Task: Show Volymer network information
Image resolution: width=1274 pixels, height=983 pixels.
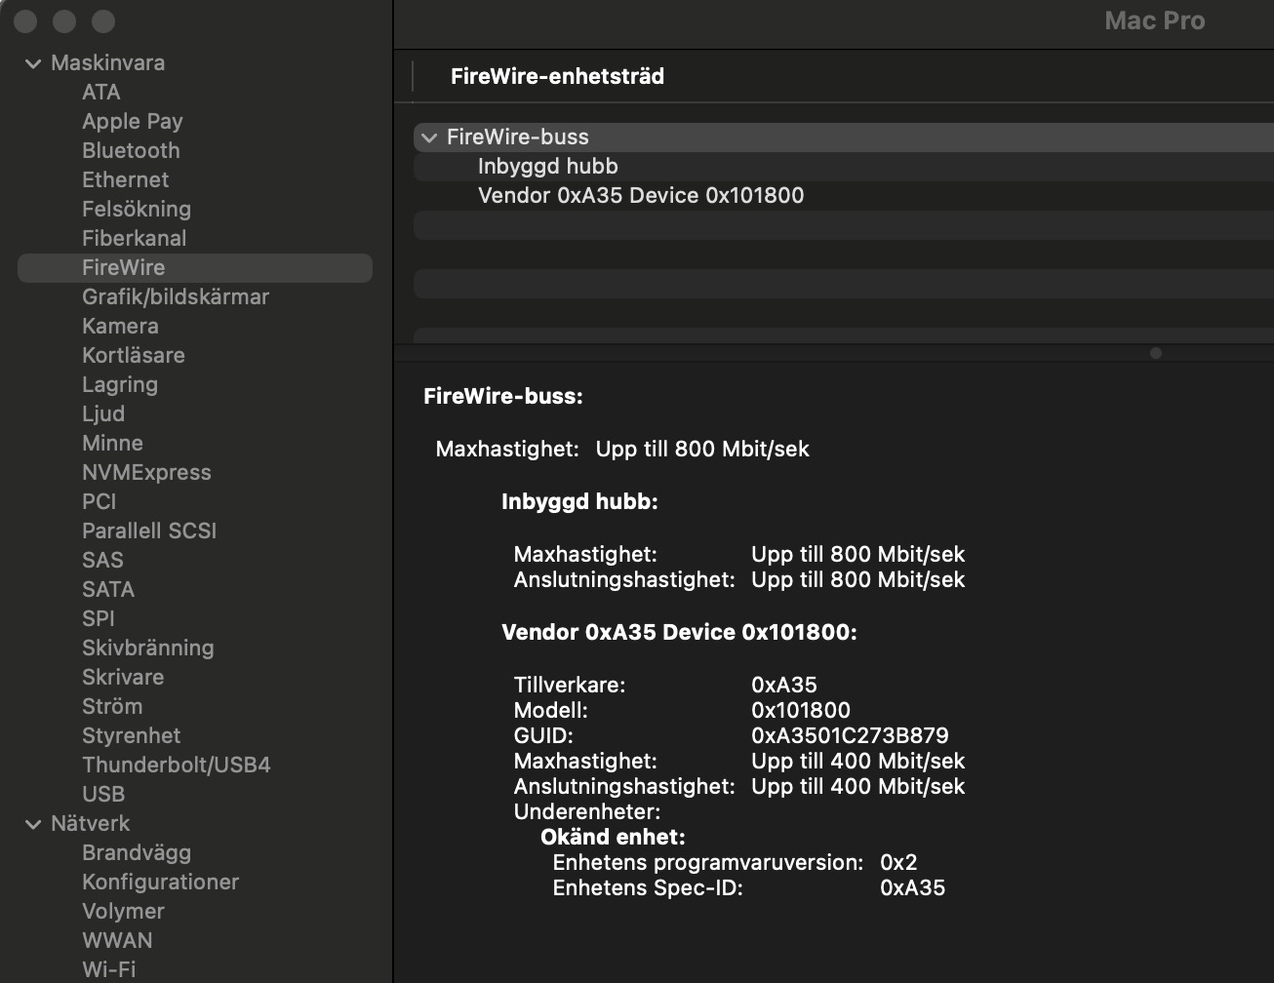Action: point(123,911)
